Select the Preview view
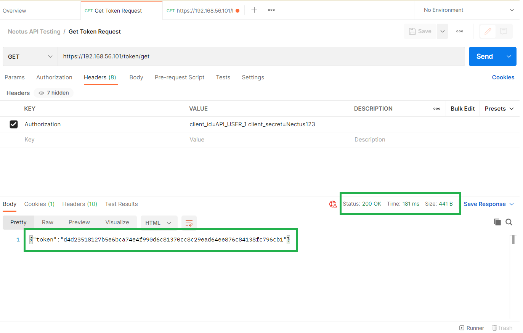523x333 pixels. [x=79, y=222]
